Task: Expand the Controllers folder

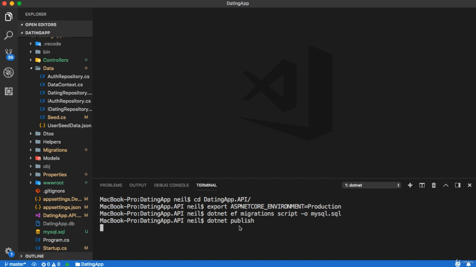Action: pos(55,60)
